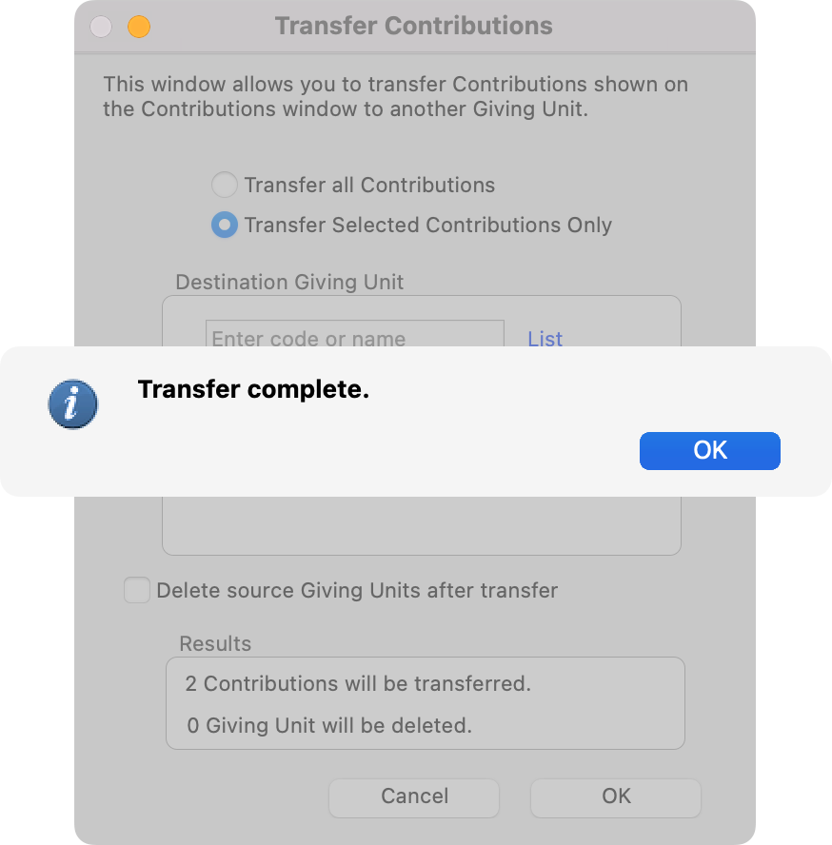Click the Destination Giving Unit label

pyautogui.click(x=289, y=282)
